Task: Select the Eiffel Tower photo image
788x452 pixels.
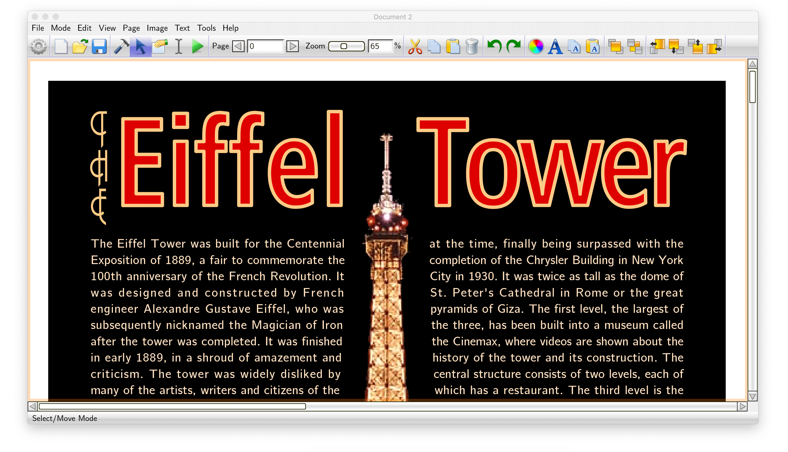Action: tap(386, 267)
